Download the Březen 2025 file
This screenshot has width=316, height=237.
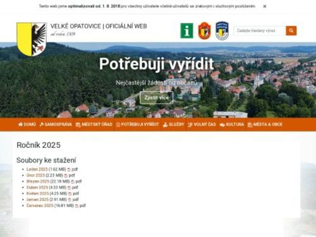click(38, 181)
